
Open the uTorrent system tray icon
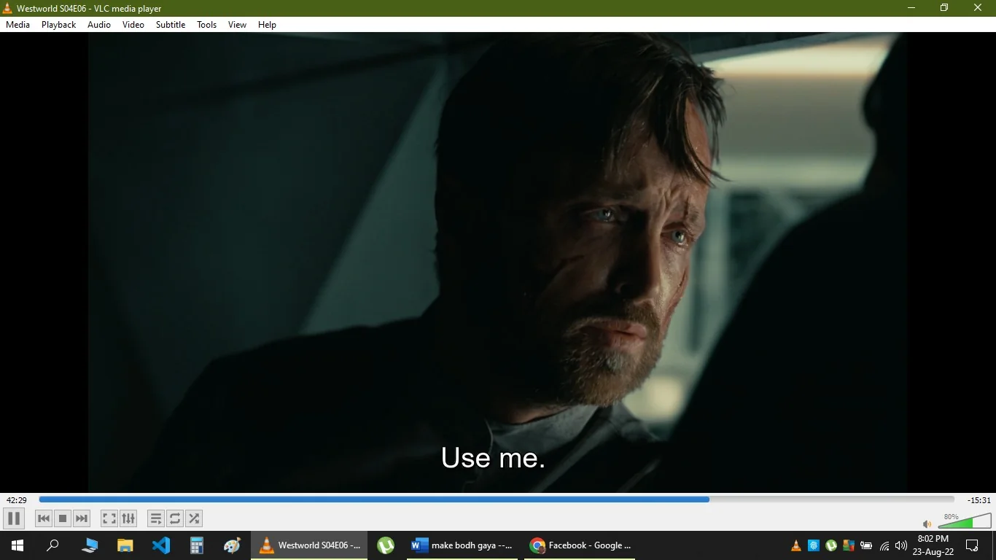pyautogui.click(x=831, y=545)
